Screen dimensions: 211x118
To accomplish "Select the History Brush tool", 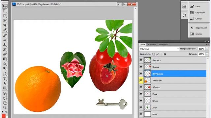I will 5,49.
